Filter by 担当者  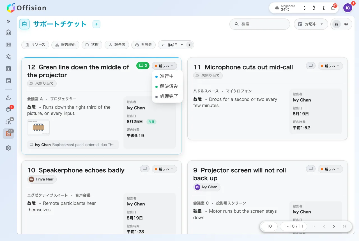(x=143, y=45)
